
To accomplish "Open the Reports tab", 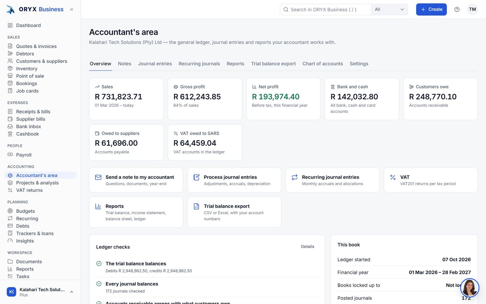I will (235, 64).
